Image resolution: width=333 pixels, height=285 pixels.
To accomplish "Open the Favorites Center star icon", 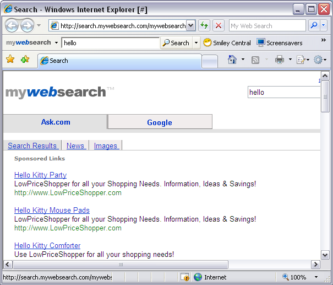I will click(x=10, y=59).
